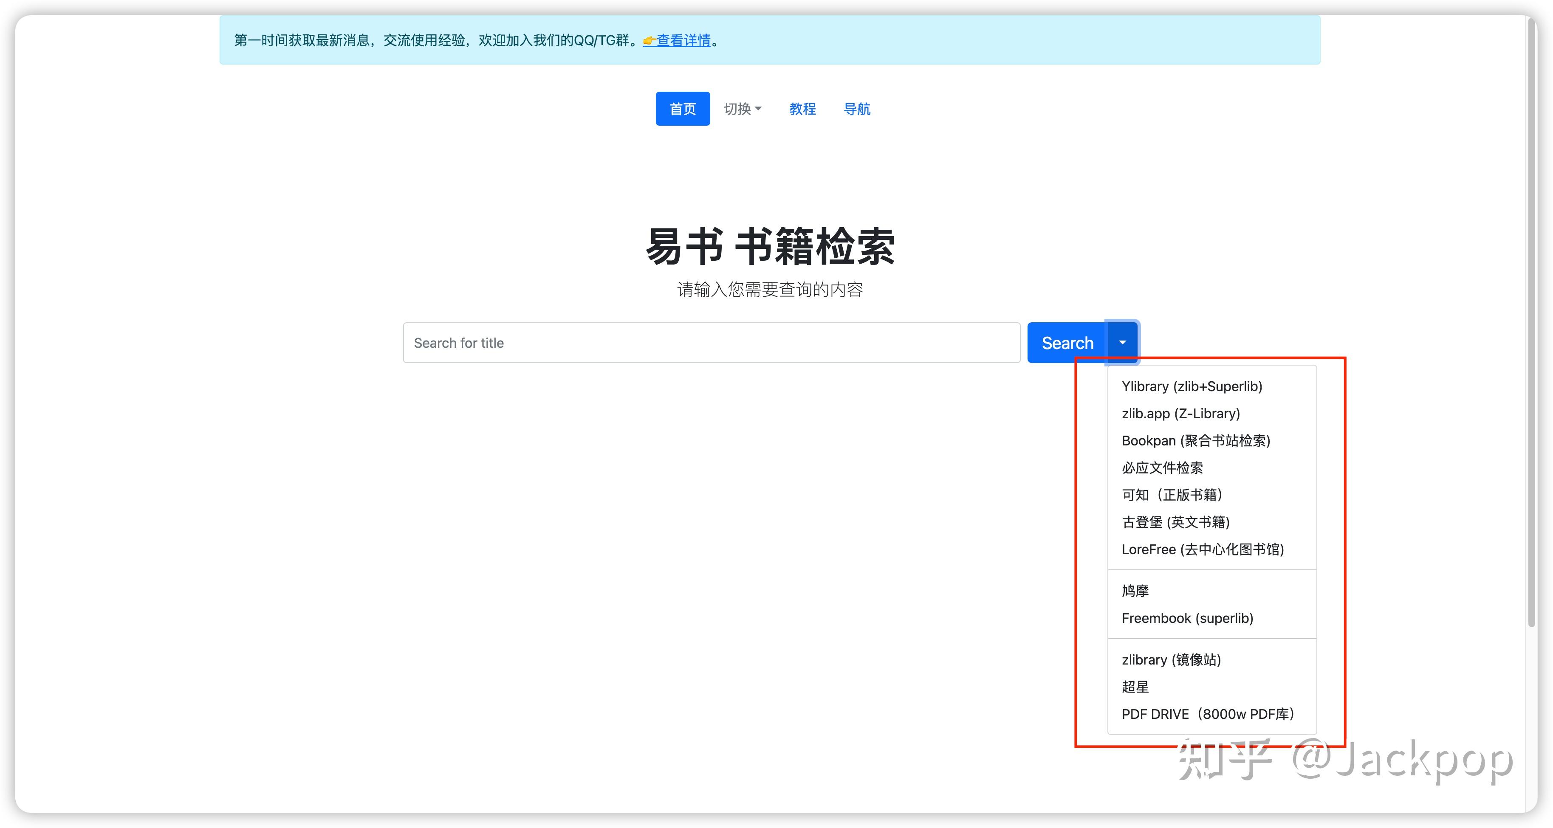Expand the Search button dropdown arrow
The image size is (1553, 828).
(1123, 342)
